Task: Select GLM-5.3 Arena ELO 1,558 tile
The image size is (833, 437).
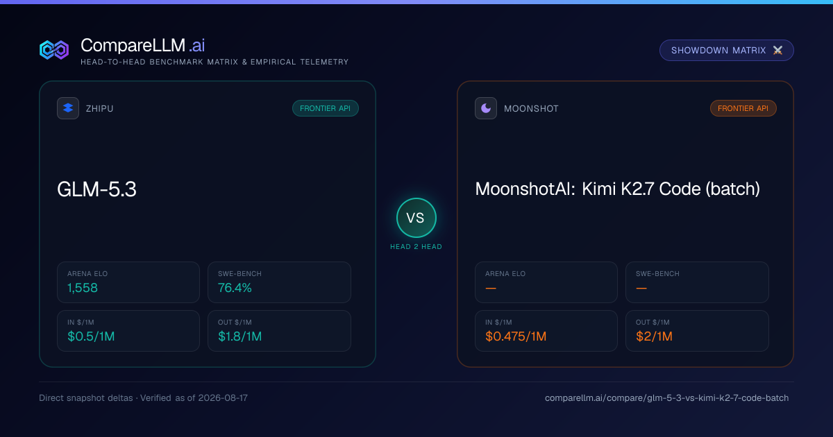Action: click(x=128, y=282)
